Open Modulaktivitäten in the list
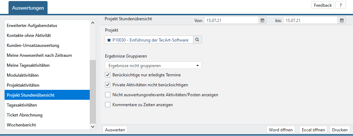Screen dimensions: 353x136 (x=47, y=75)
